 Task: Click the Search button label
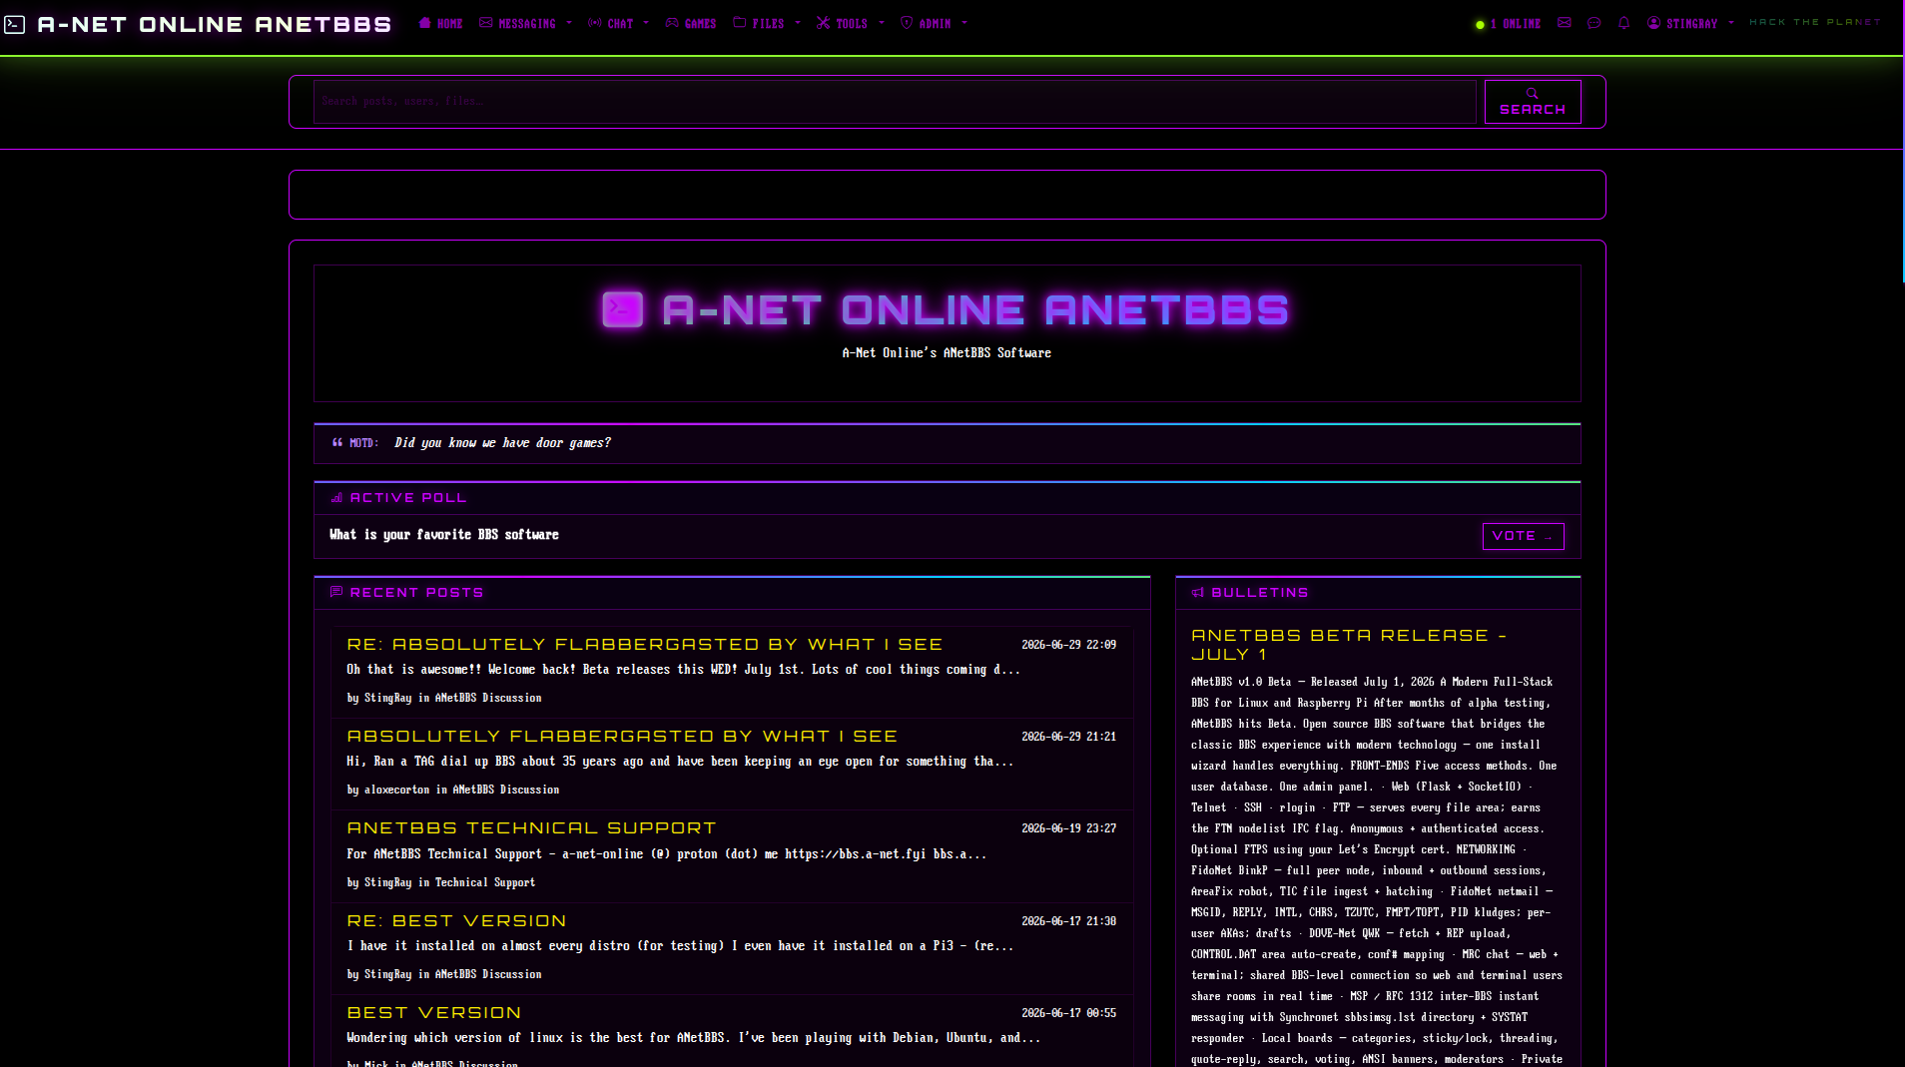click(1533, 110)
